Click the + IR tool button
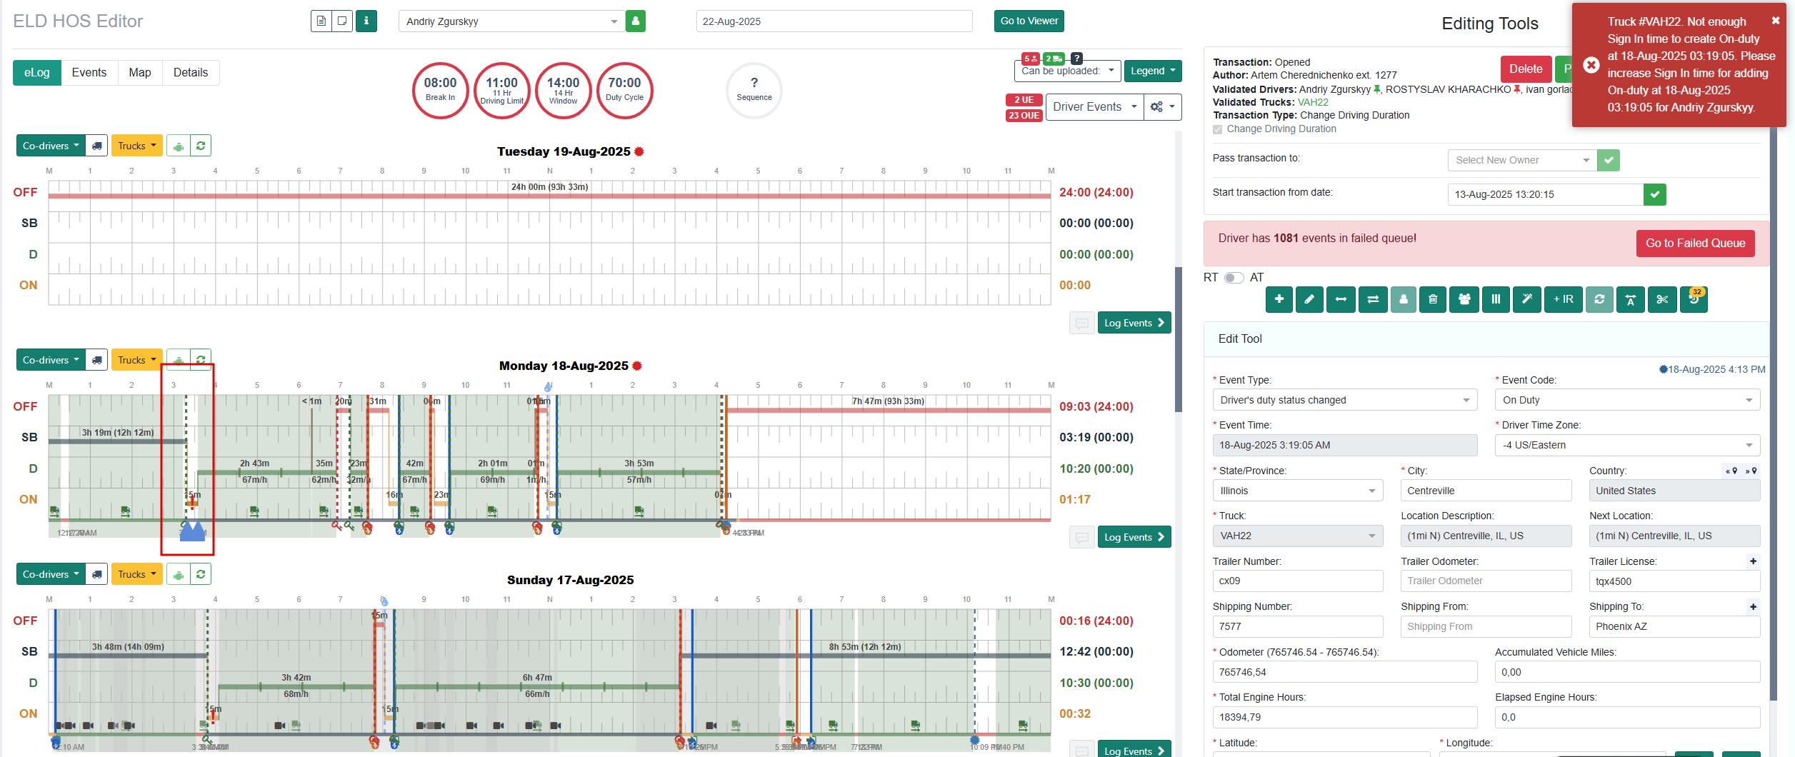Screen dimensions: 1795x757 coord(1563,299)
